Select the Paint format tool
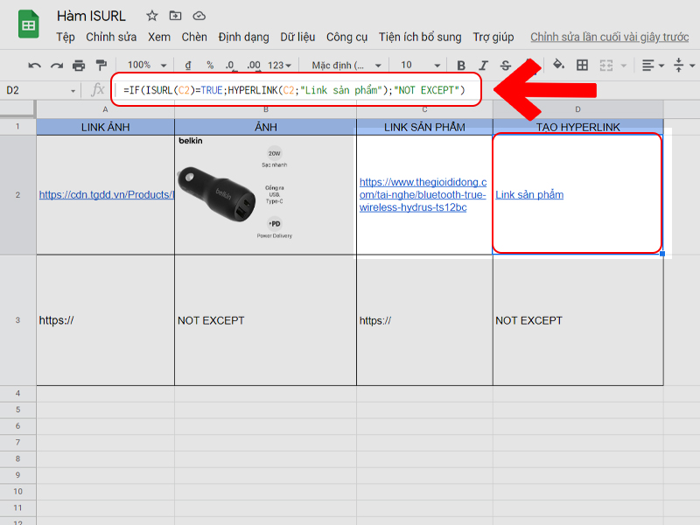700x525 pixels. [x=101, y=64]
